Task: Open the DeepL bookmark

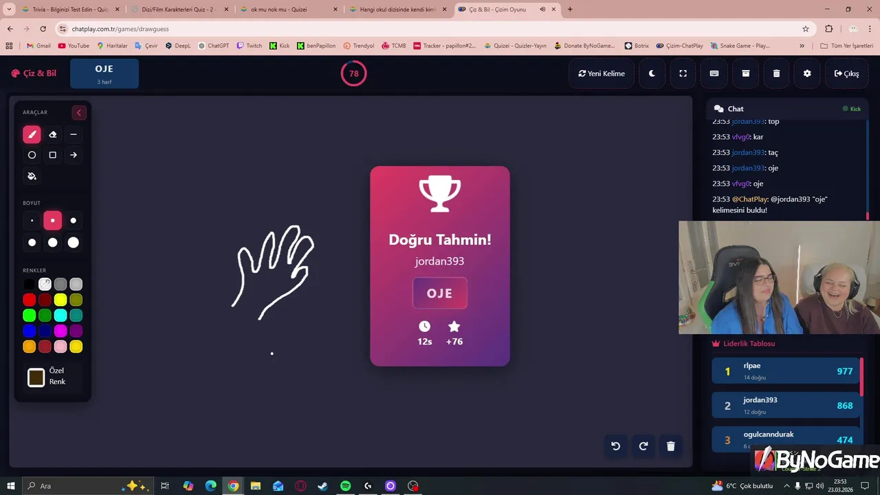Action: tap(177, 46)
